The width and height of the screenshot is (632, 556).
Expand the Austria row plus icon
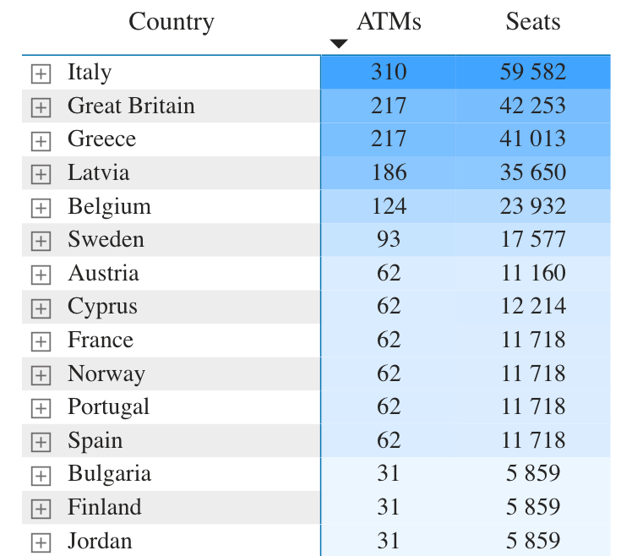point(41,275)
